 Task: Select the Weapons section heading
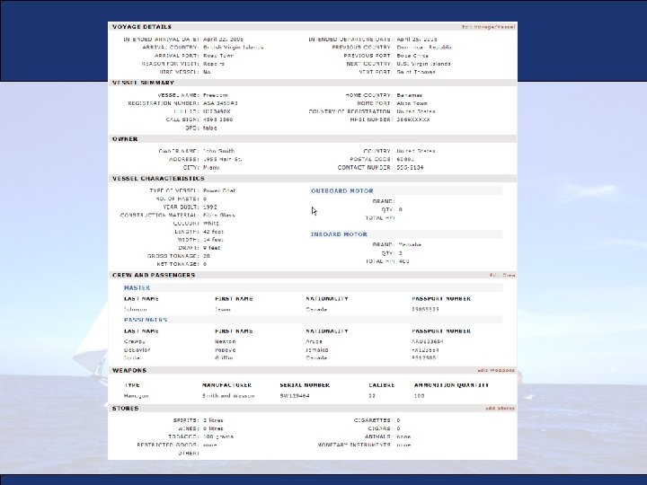click(129, 370)
